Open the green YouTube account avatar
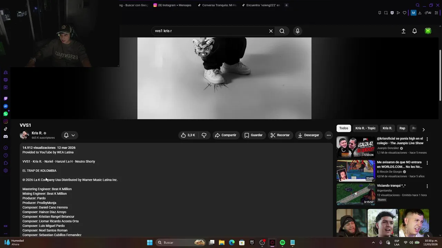The image size is (442, 248). (x=428, y=31)
